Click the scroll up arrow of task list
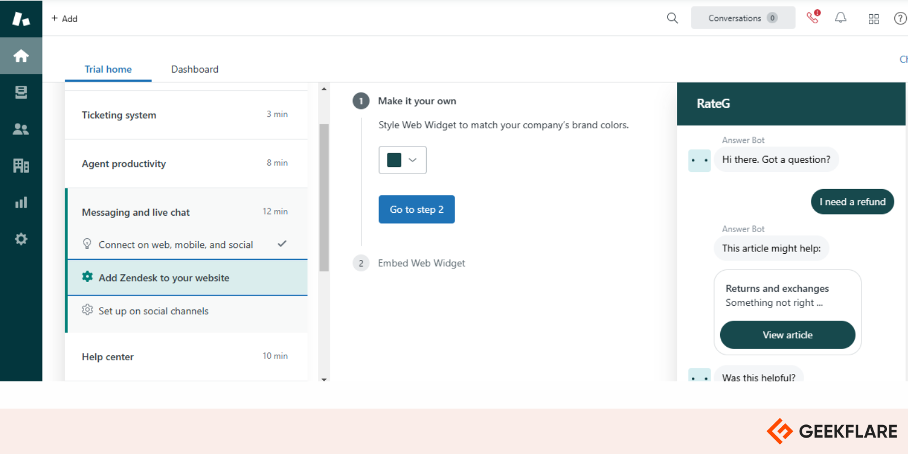The image size is (908, 454). pos(324,89)
